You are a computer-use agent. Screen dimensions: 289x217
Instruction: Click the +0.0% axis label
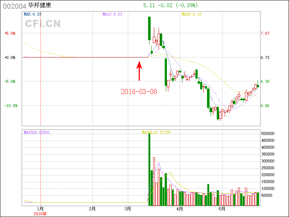click(x=10, y=58)
